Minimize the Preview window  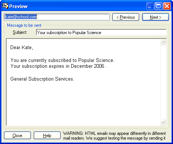click(150, 6)
